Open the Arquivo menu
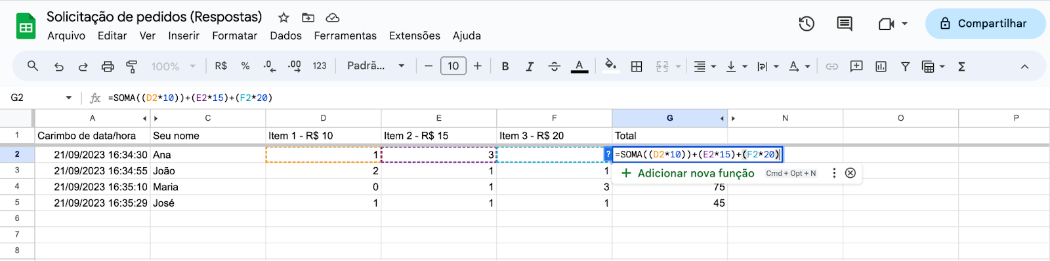1050x261 pixels. pos(66,35)
